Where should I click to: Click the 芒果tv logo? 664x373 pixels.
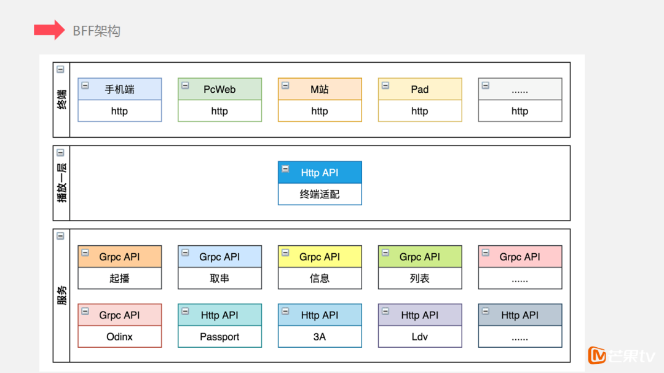(622, 355)
